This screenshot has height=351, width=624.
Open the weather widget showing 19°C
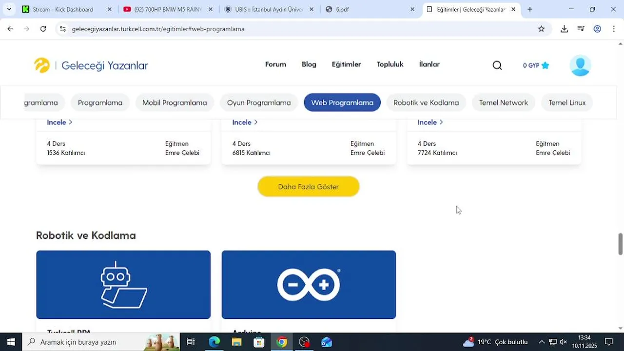(x=495, y=342)
